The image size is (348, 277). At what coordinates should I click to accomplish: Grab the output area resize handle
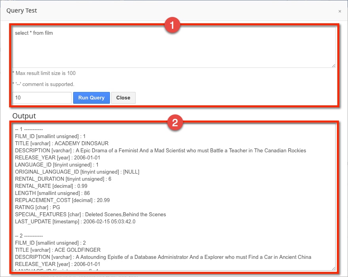(334, 268)
